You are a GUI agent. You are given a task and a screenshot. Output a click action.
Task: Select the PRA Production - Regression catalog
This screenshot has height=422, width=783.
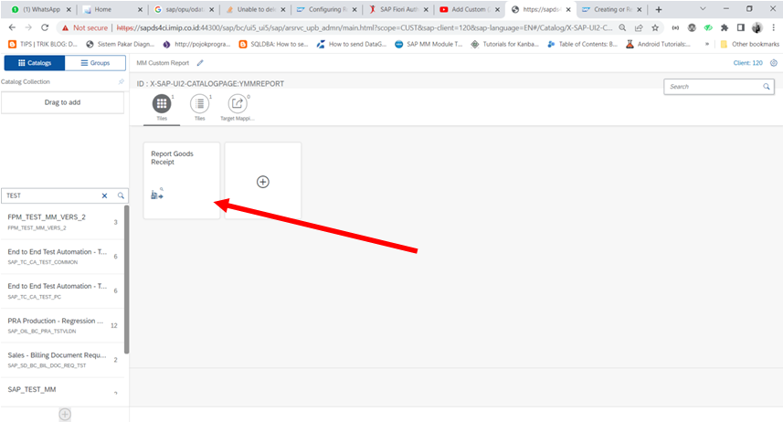pos(62,325)
